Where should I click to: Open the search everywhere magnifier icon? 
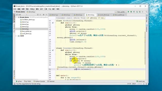click(x=147, y=12)
